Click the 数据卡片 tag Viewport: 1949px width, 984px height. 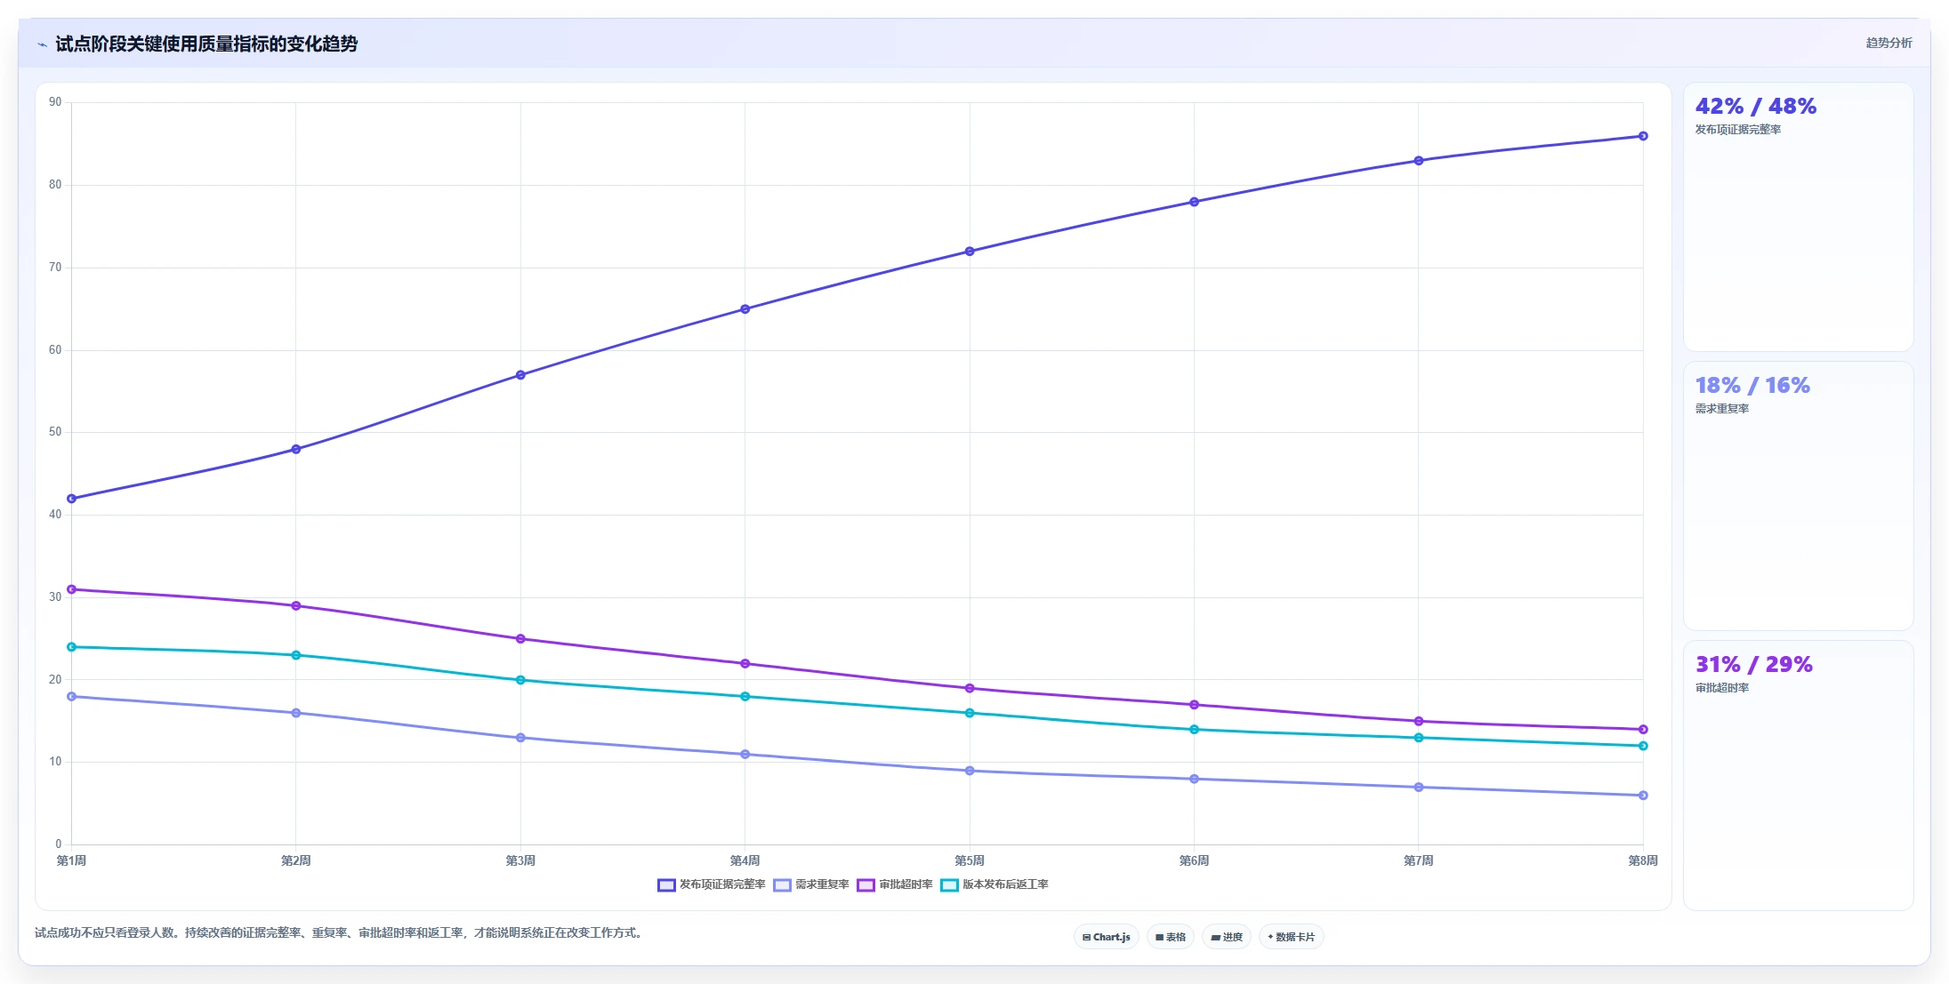pos(1291,937)
